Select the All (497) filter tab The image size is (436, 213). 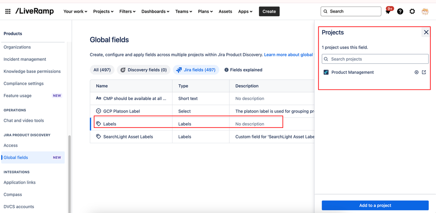point(102,70)
